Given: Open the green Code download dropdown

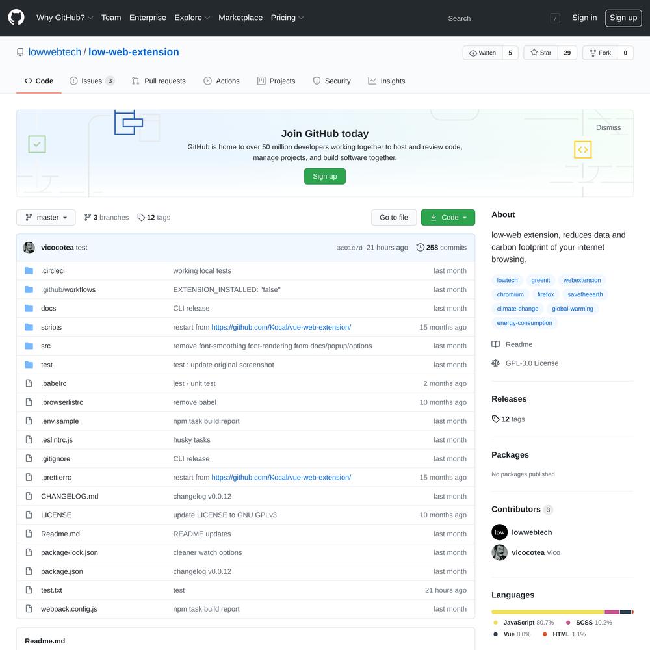Looking at the screenshot, I should (448, 218).
